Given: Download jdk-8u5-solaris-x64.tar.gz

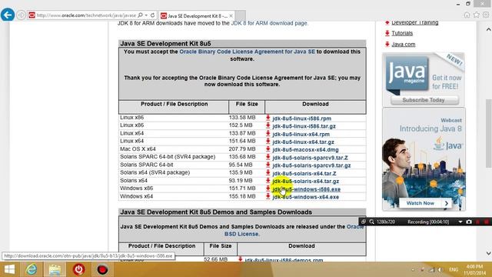Looking at the screenshot, I should click(306, 182).
